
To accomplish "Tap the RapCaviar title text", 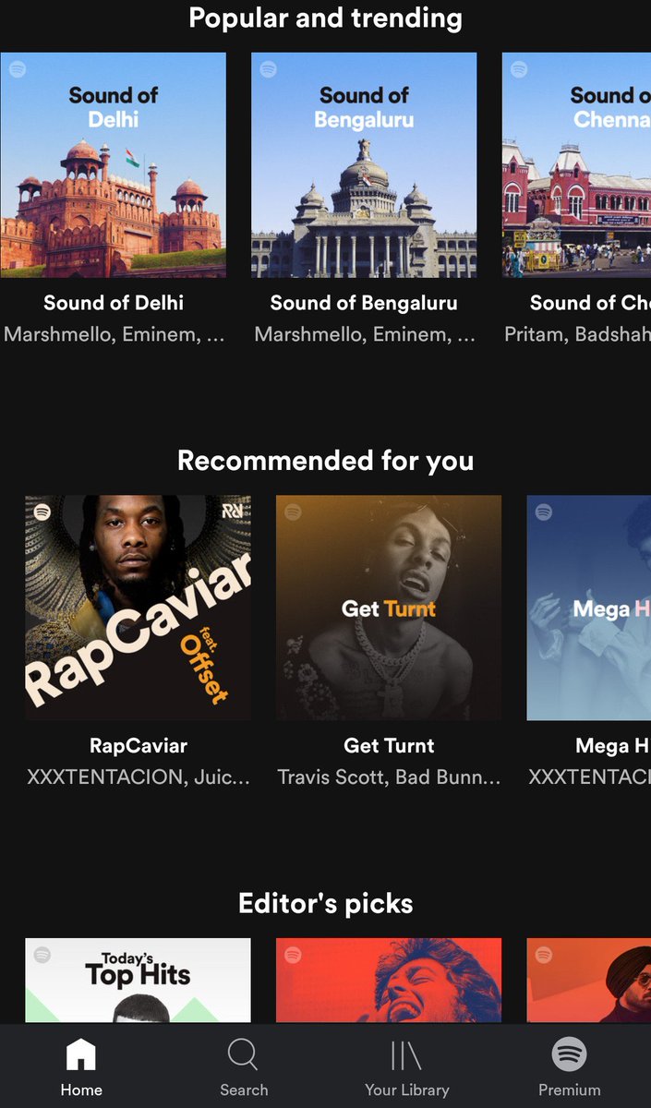I will coord(139,745).
